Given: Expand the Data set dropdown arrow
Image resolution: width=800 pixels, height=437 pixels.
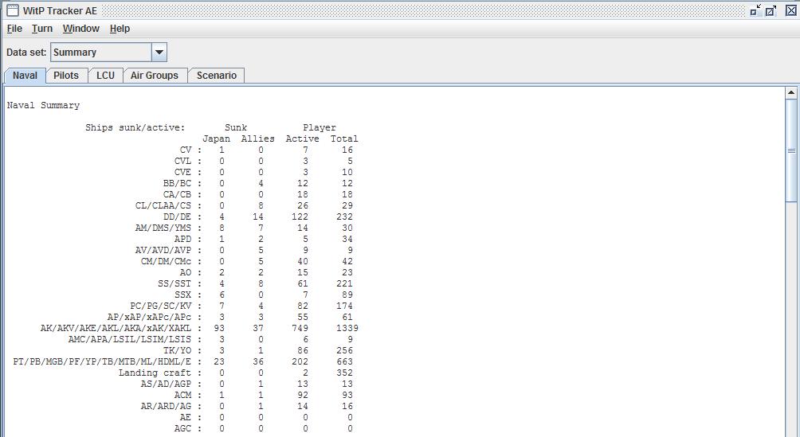Looking at the screenshot, I should click(x=159, y=52).
